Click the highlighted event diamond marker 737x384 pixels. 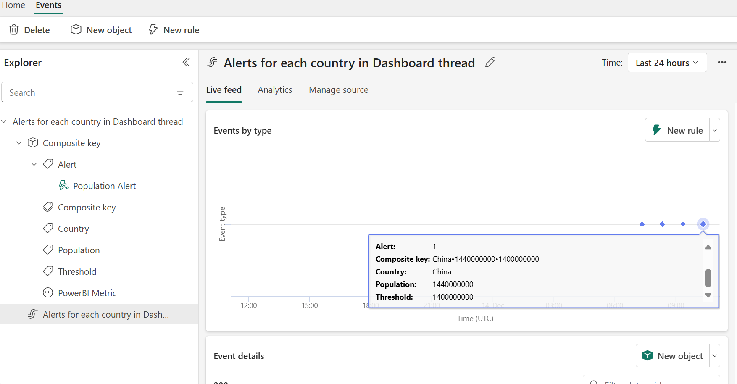pyautogui.click(x=703, y=224)
